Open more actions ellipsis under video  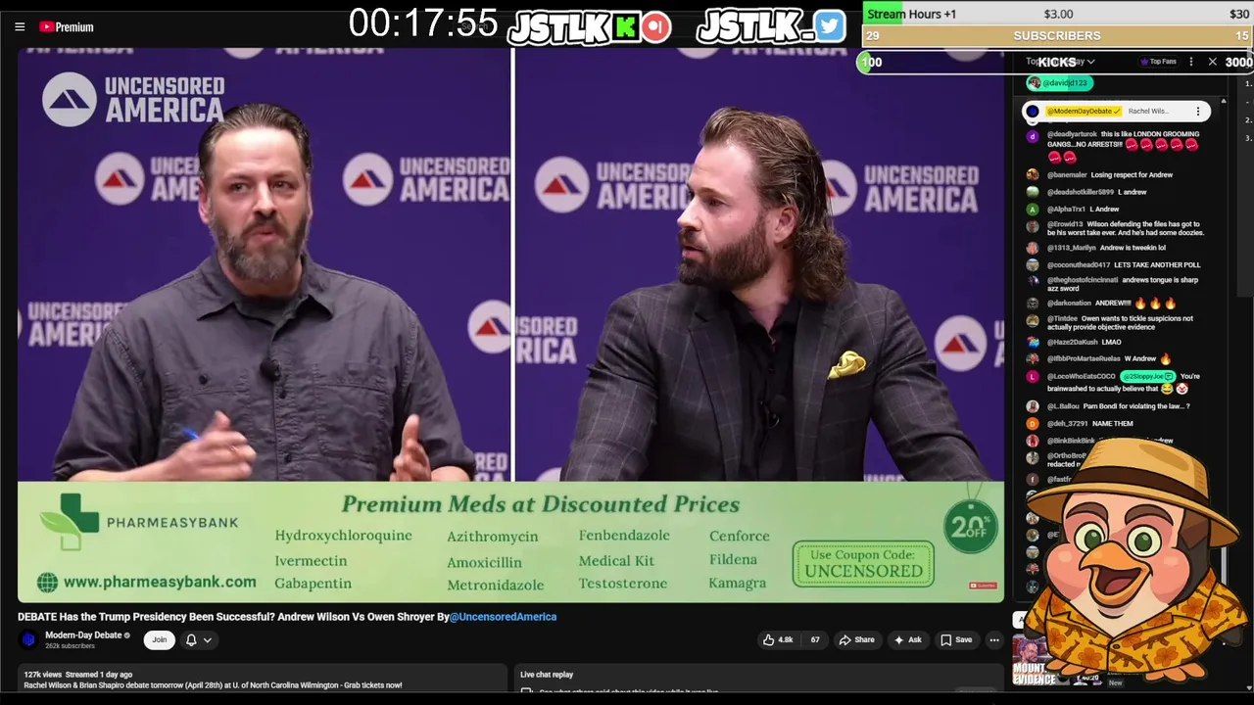point(993,640)
